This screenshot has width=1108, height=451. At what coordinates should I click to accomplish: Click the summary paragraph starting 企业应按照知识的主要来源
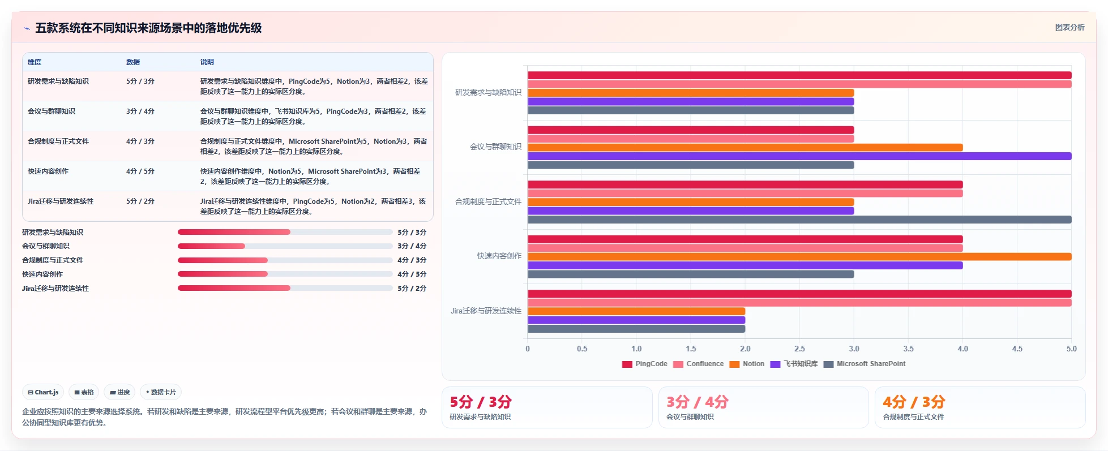[225, 417]
